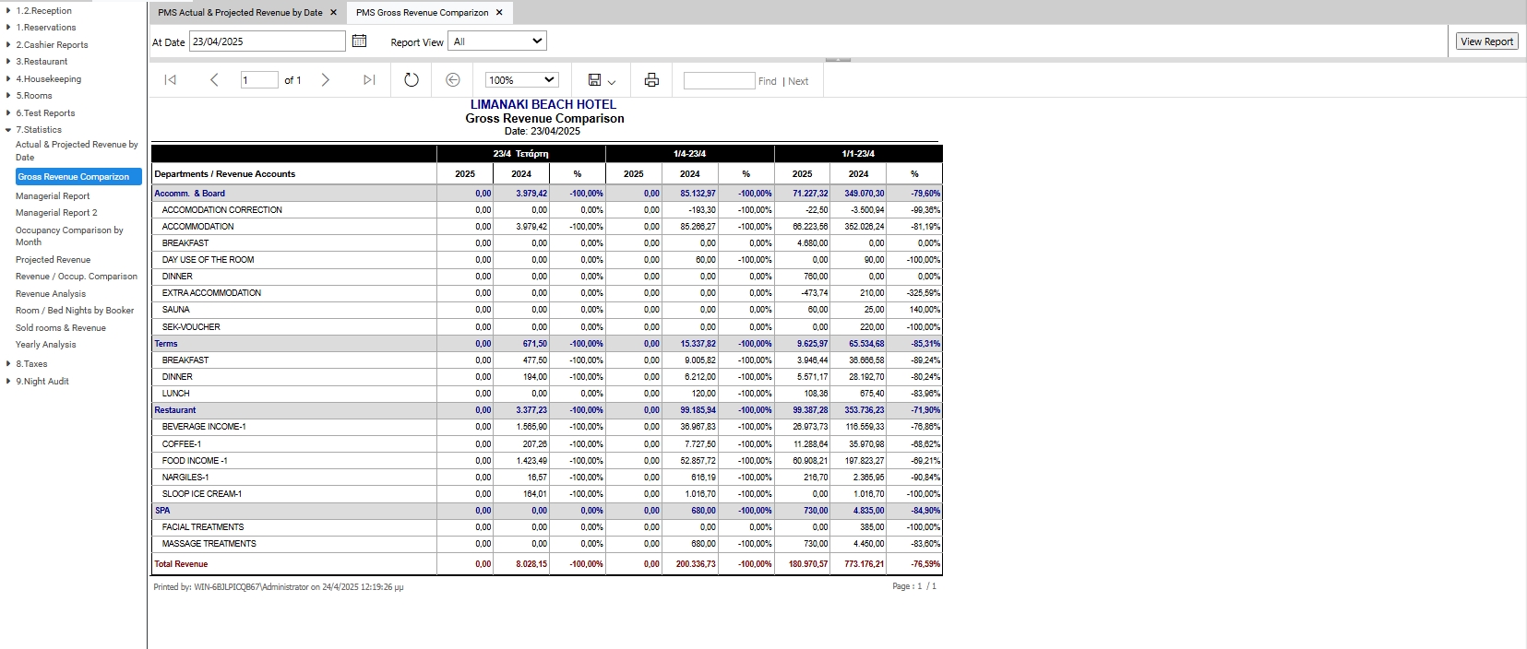Open Room / Bed Nights by Booker report
1527x649 pixels.
(75, 310)
